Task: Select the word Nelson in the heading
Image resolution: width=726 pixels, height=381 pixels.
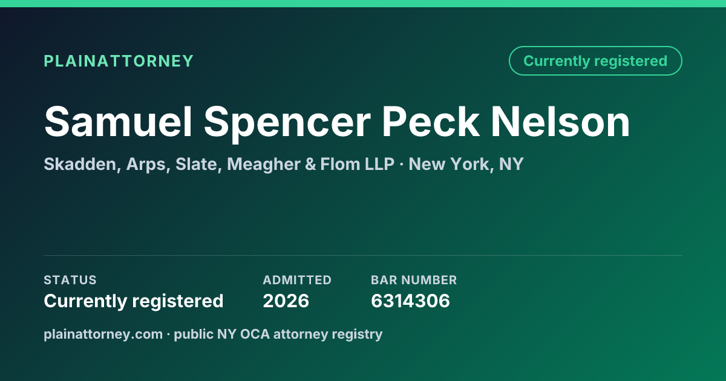Action: [x=560, y=122]
